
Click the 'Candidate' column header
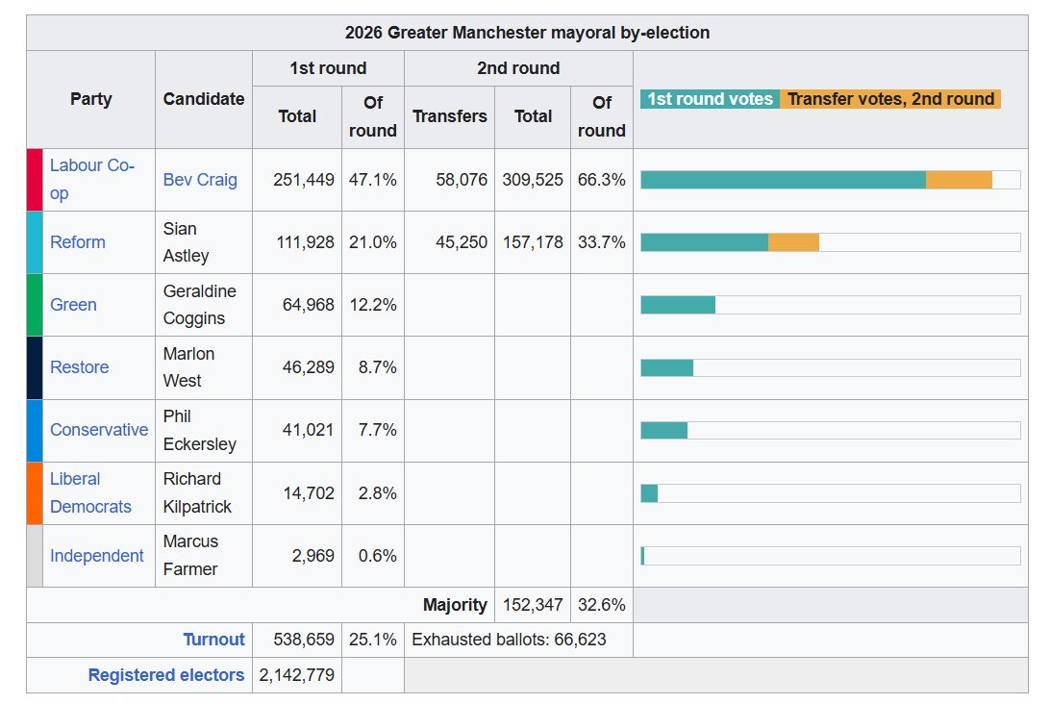(x=204, y=99)
